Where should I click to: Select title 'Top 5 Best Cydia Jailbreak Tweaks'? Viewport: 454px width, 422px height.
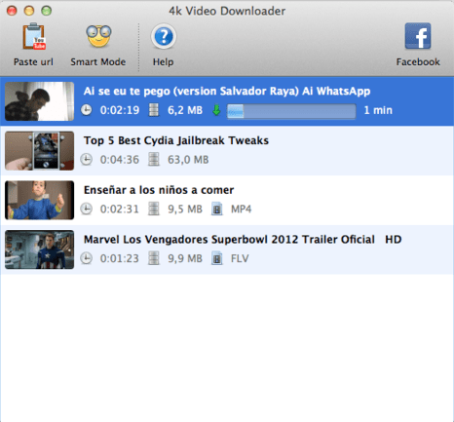tap(176, 140)
